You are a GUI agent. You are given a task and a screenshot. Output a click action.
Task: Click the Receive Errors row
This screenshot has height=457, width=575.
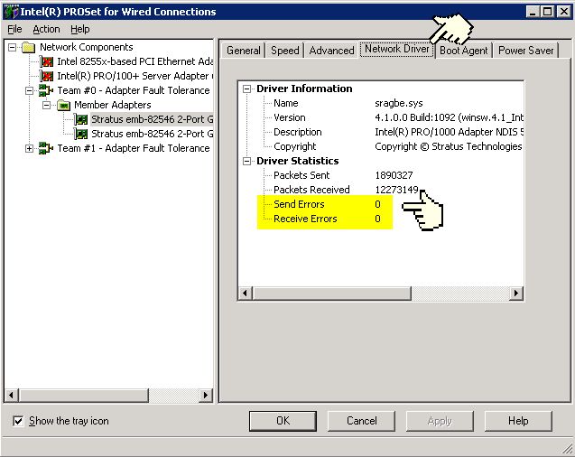[325, 219]
